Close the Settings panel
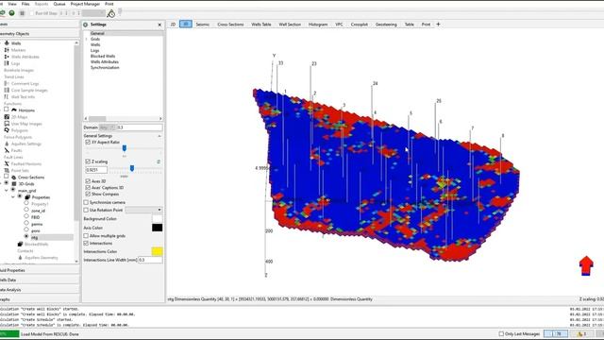This screenshot has width=604, height=340. tap(159, 25)
